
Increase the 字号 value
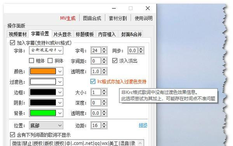(x=104, y=49)
